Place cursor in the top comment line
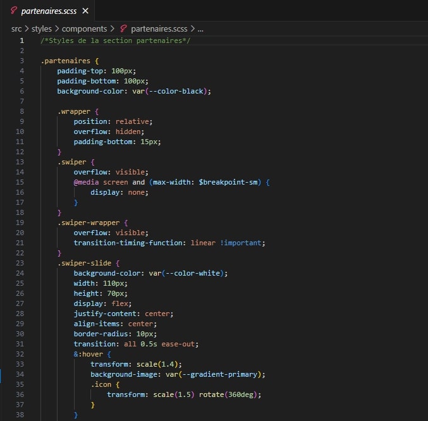 click(x=115, y=40)
